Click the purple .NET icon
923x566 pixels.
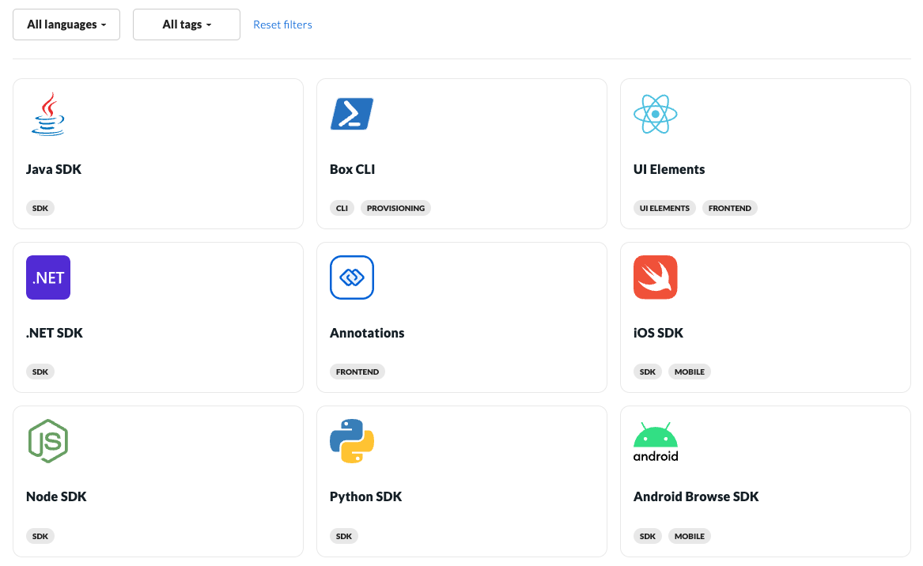(47, 277)
